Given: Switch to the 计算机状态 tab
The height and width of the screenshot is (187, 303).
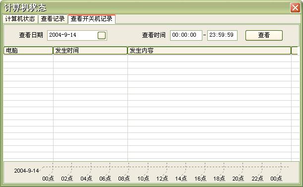Looking at the screenshot, I should click(x=20, y=19).
